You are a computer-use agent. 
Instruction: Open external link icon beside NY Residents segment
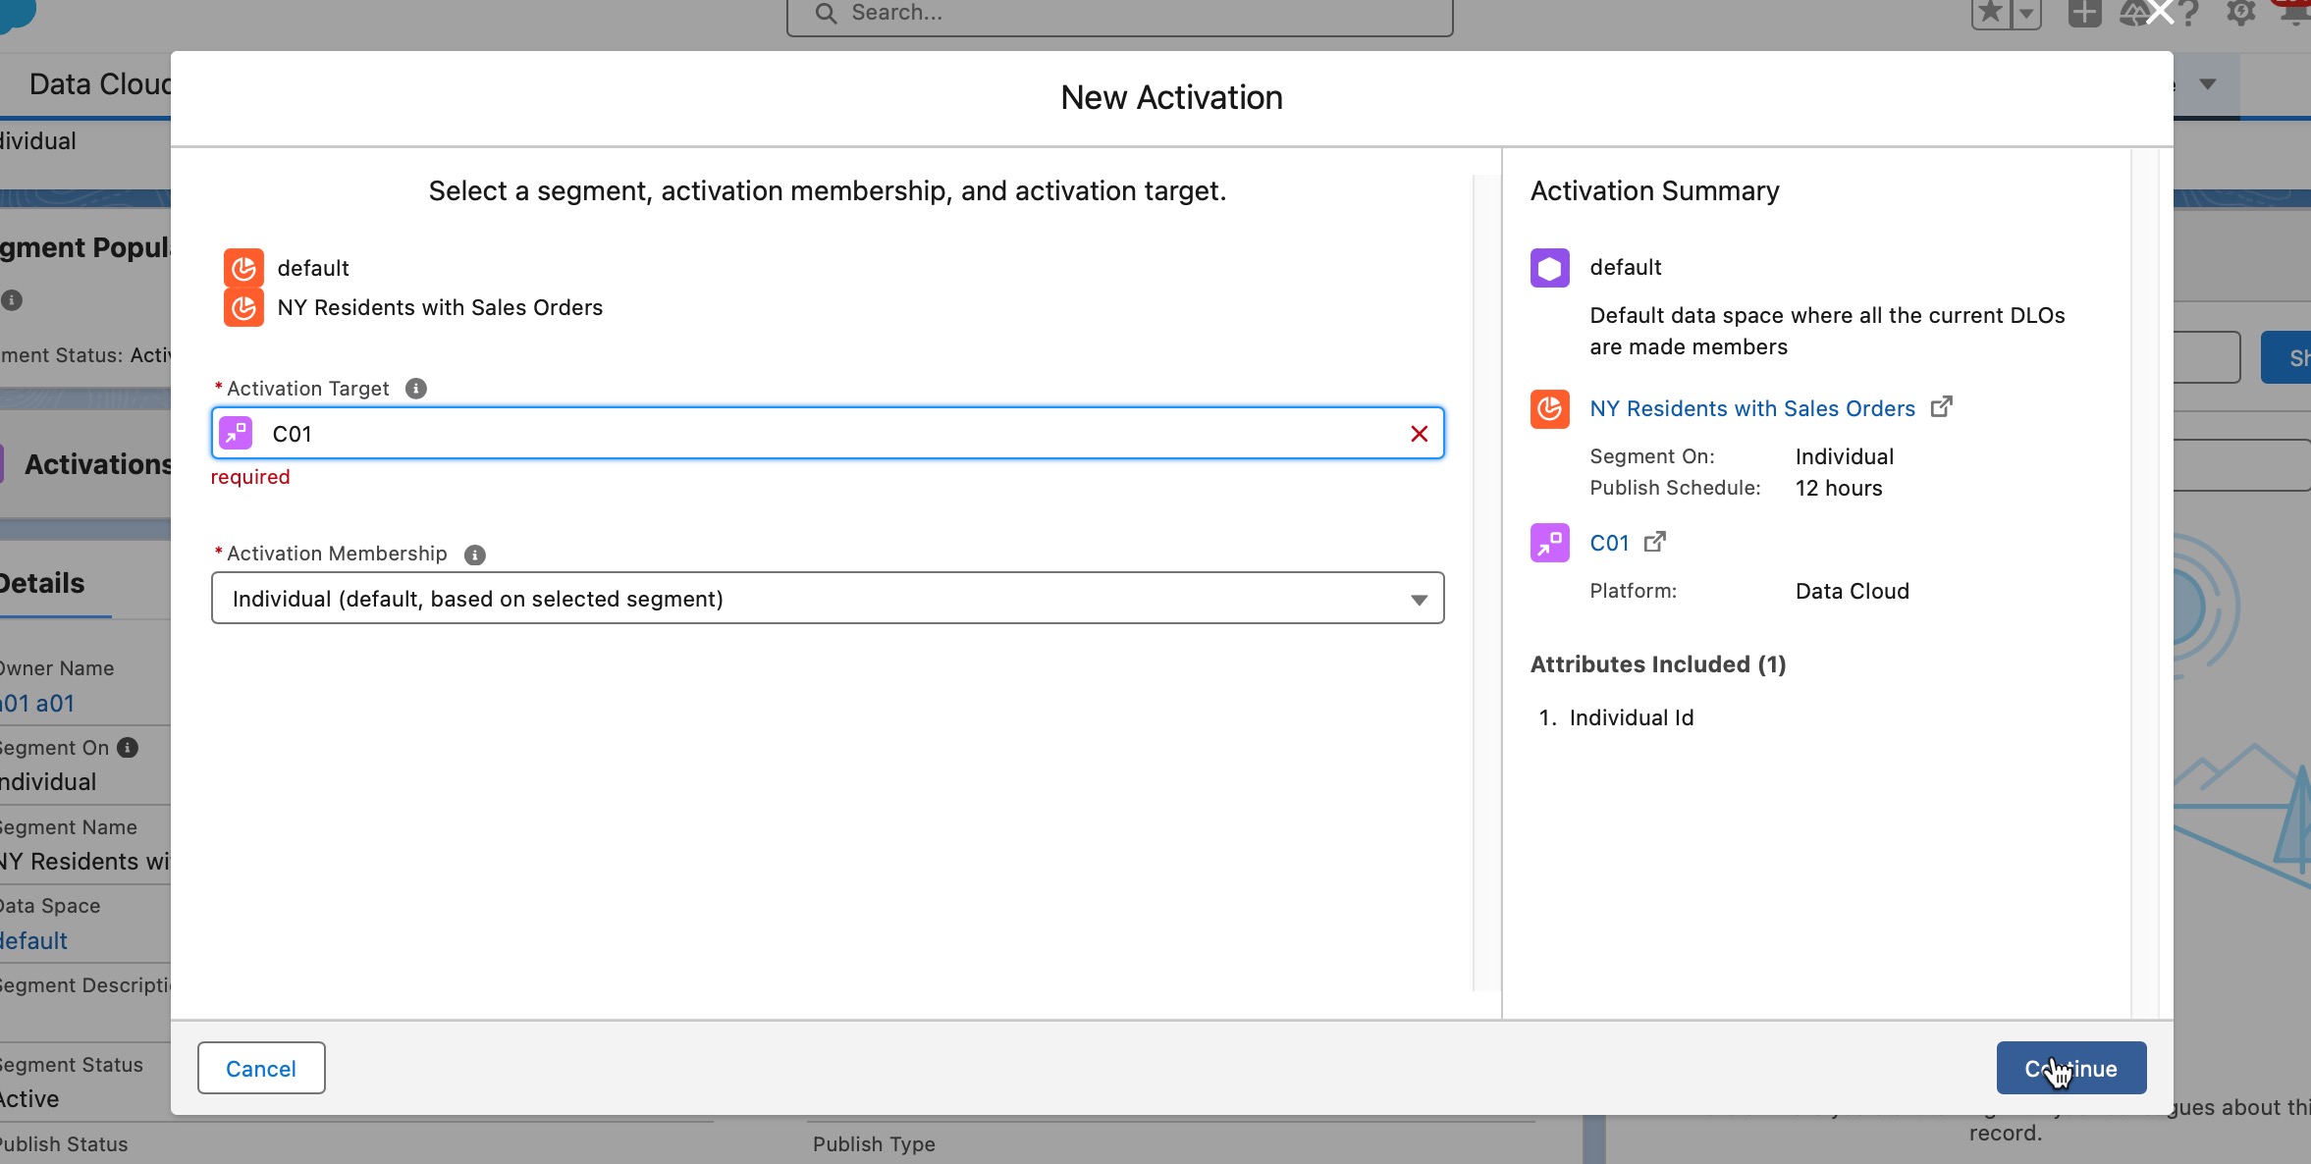(1941, 406)
